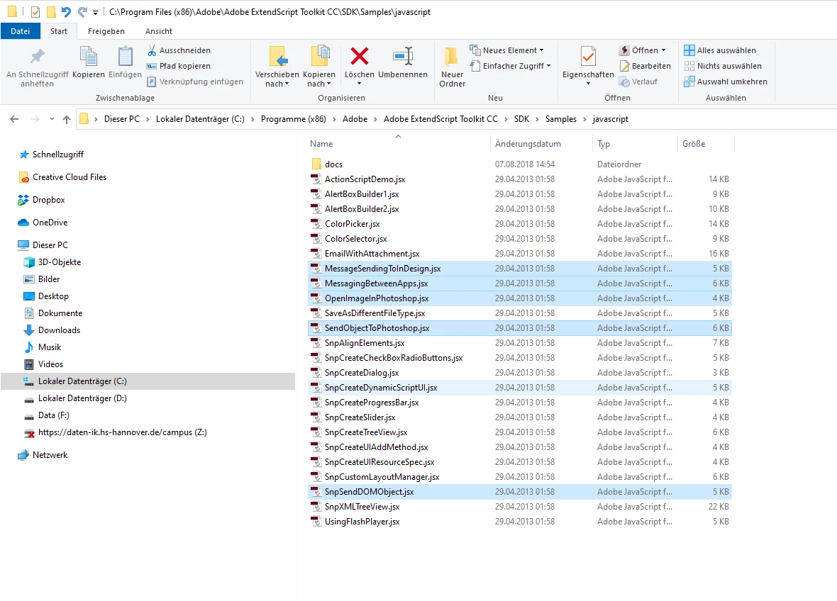The height and width of the screenshot is (601, 837).
Task: Click the Pfad kopieren icon
Action: point(152,66)
